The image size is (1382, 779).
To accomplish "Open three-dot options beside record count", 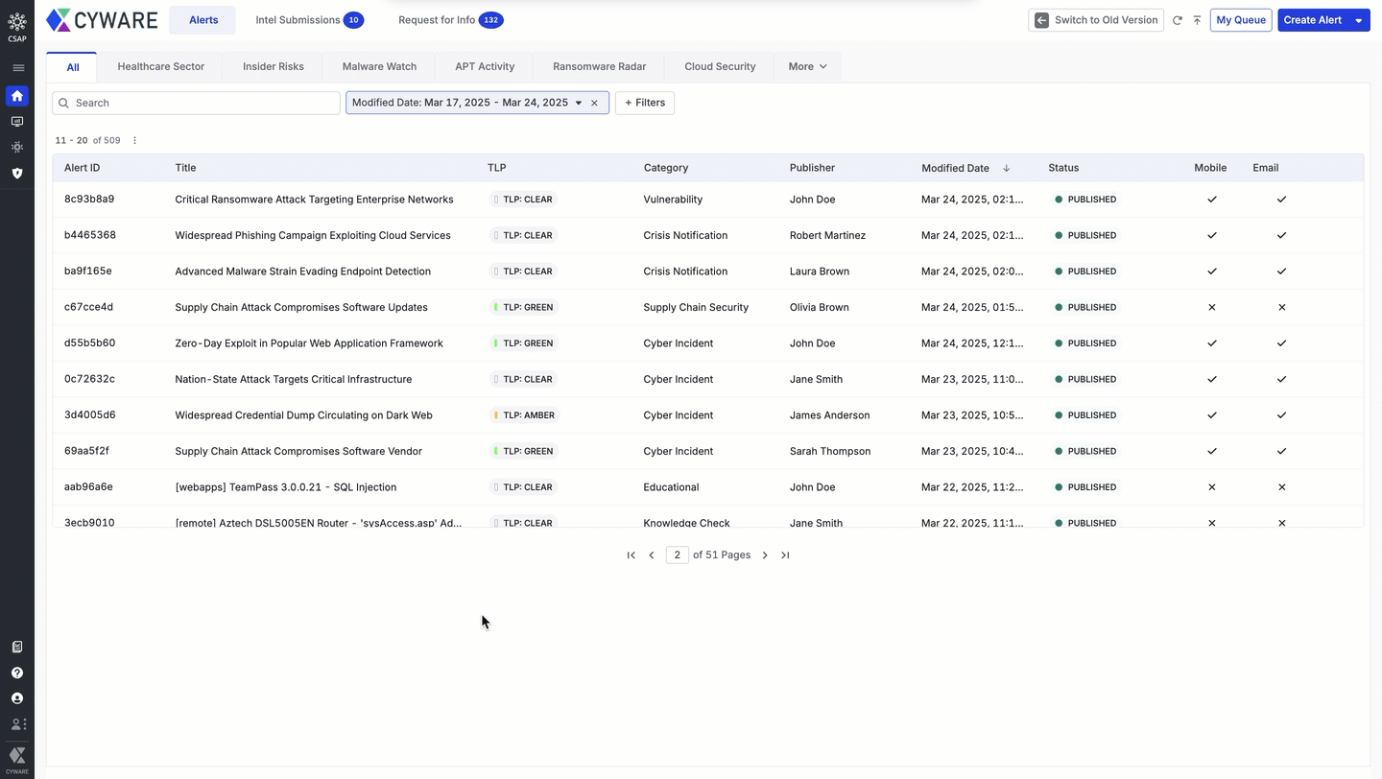I will pyautogui.click(x=134, y=141).
